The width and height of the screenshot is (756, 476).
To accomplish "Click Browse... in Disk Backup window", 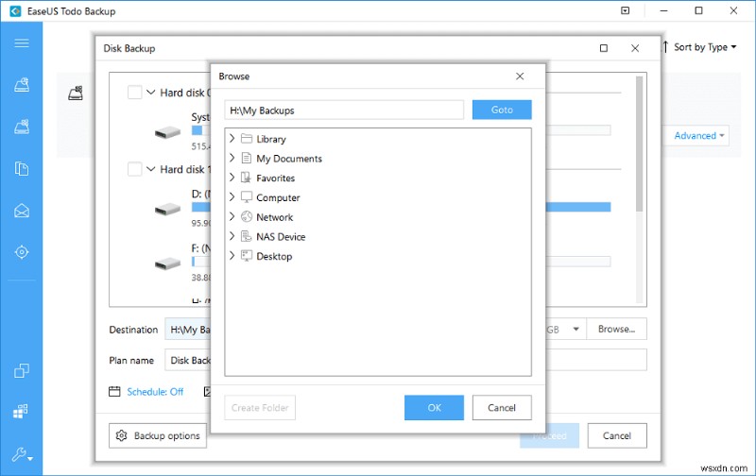I will pos(616,329).
